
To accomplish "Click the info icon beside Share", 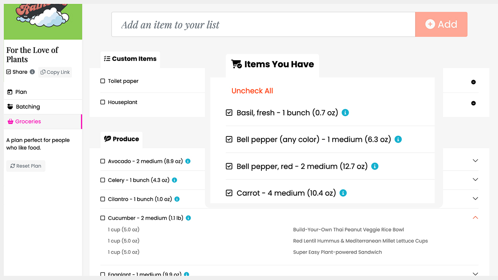I will (32, 72).
